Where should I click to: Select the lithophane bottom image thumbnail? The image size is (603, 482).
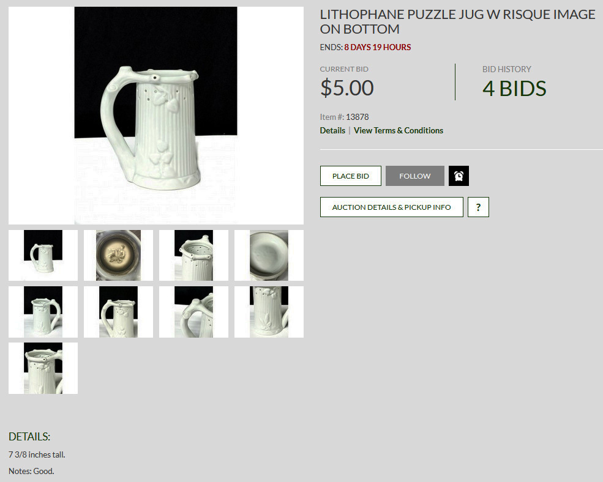(118, 255)
